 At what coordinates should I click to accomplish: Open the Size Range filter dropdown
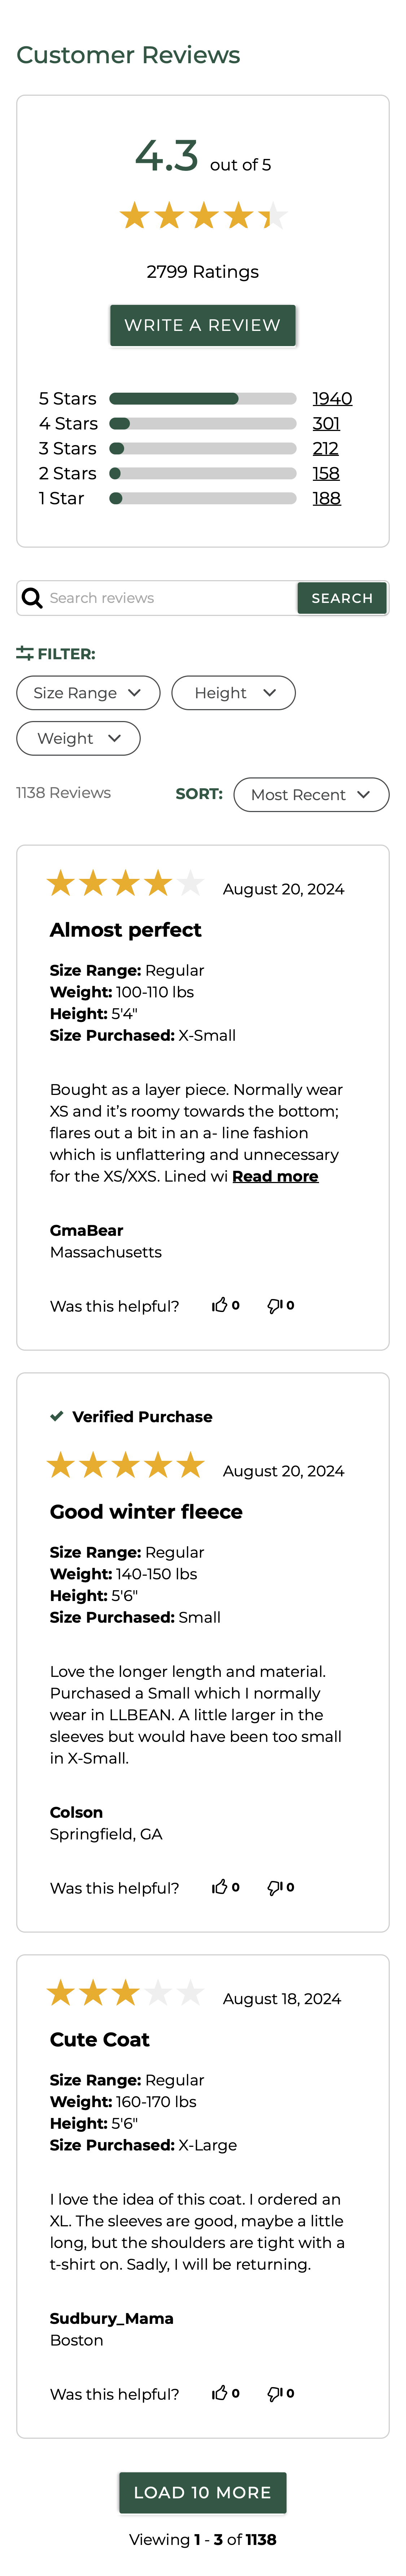pyautogui.click(x=88, y=692)
